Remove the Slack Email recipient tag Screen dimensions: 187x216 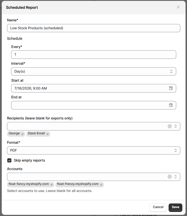(48, 134)
